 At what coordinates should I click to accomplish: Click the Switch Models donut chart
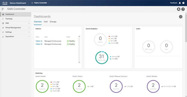(153, 86)
